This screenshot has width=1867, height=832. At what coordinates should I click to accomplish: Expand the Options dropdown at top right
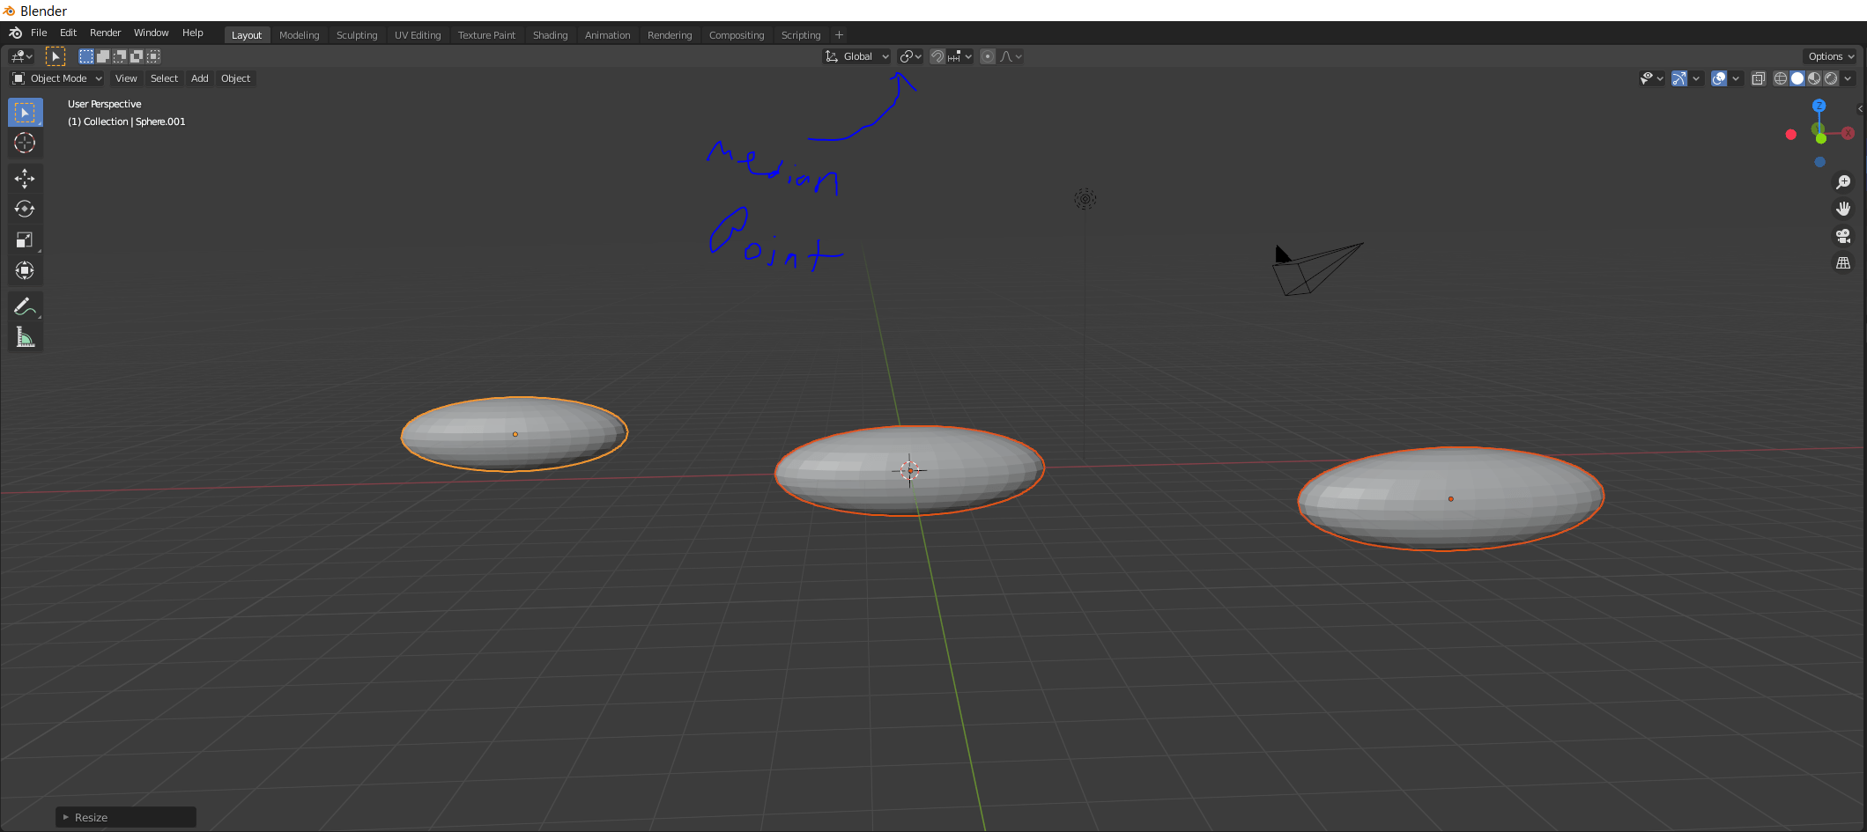(x=1829, y=55)
